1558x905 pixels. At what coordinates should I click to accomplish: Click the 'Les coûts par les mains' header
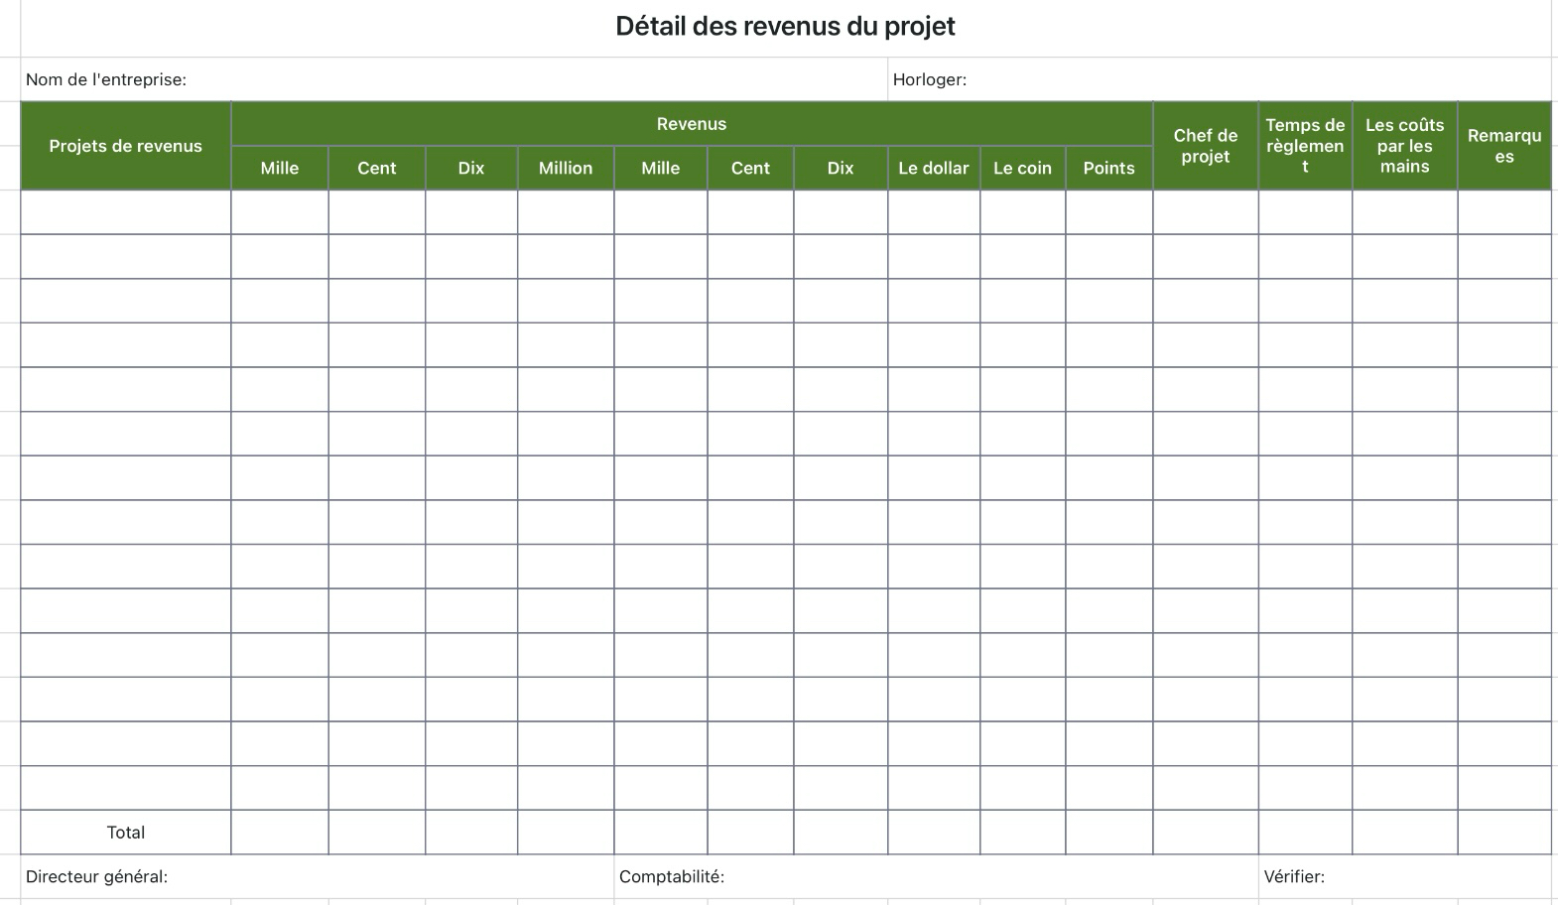tap(1404, 146)
